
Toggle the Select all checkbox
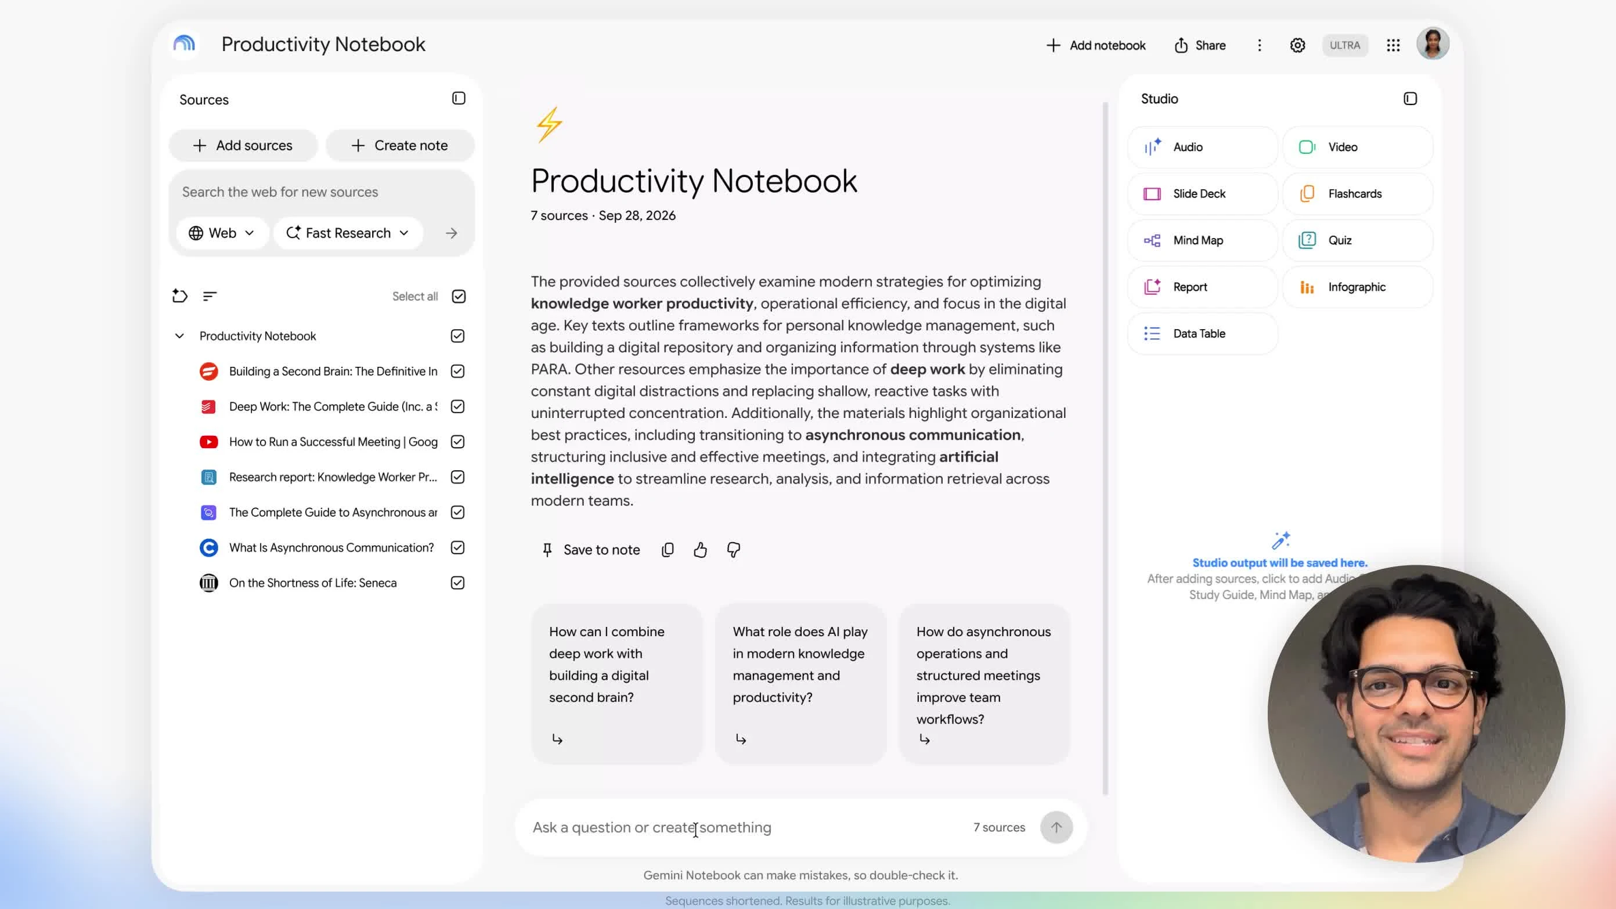459,296
